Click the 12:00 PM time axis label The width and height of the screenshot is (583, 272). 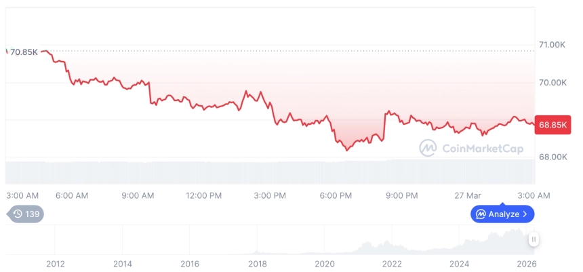coord(203,195)
